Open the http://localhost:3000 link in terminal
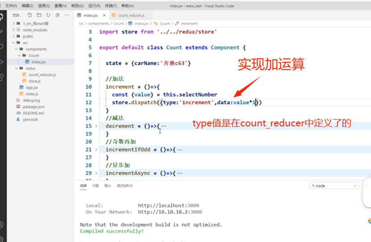Viewport: 371px width, 242px height. pyautogui.click(x=168, y=205)
